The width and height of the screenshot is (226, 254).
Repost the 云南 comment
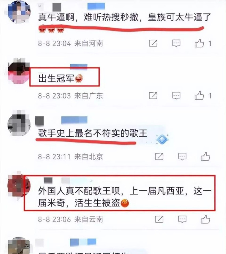coord(159,219)
